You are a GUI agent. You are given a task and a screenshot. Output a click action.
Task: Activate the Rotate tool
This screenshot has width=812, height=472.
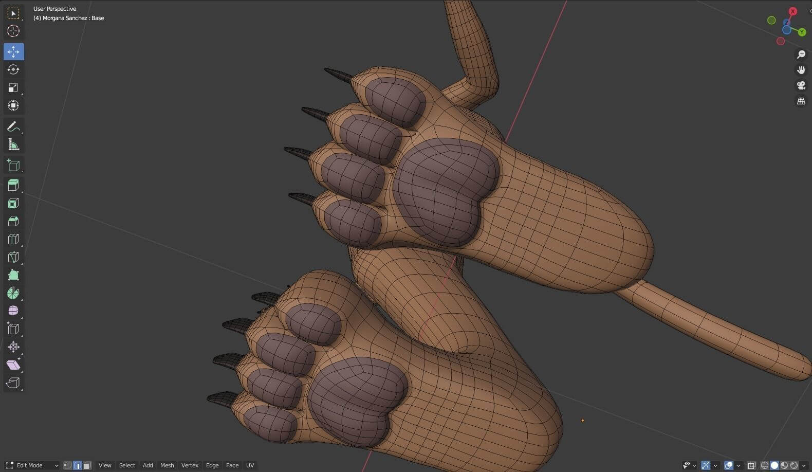[13, 69]
